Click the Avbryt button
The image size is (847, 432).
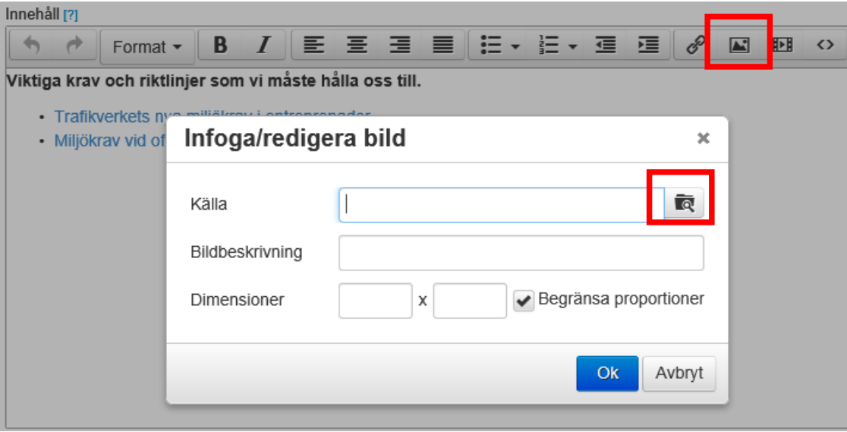[x=679, y=374]
